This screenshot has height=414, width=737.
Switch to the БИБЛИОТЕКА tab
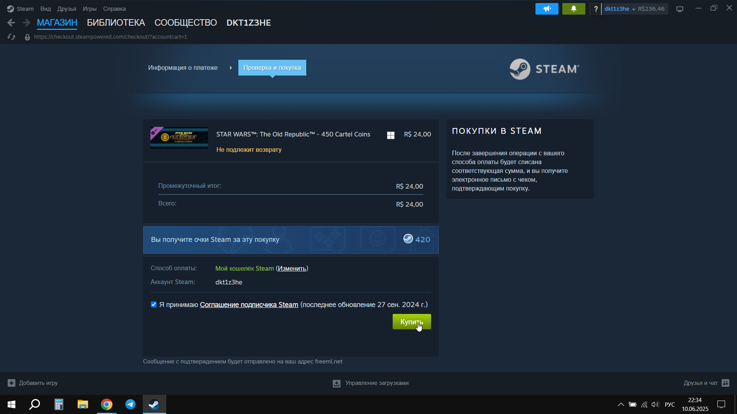(x=116, y=23)
